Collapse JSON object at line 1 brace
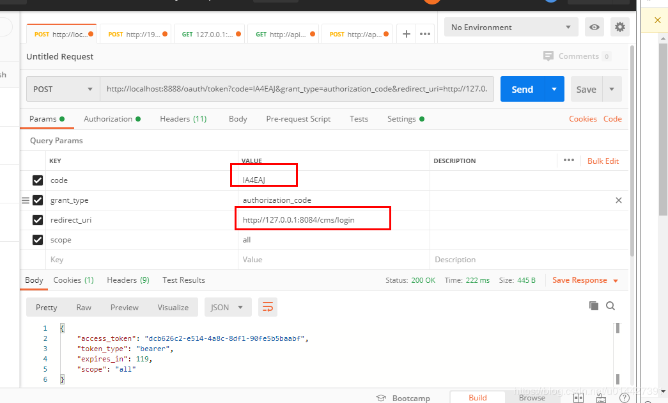 62,328
